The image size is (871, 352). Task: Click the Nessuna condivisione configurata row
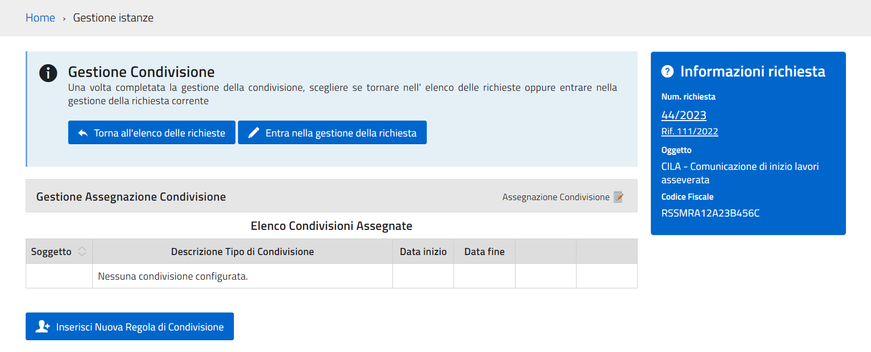tap(173, 276)
